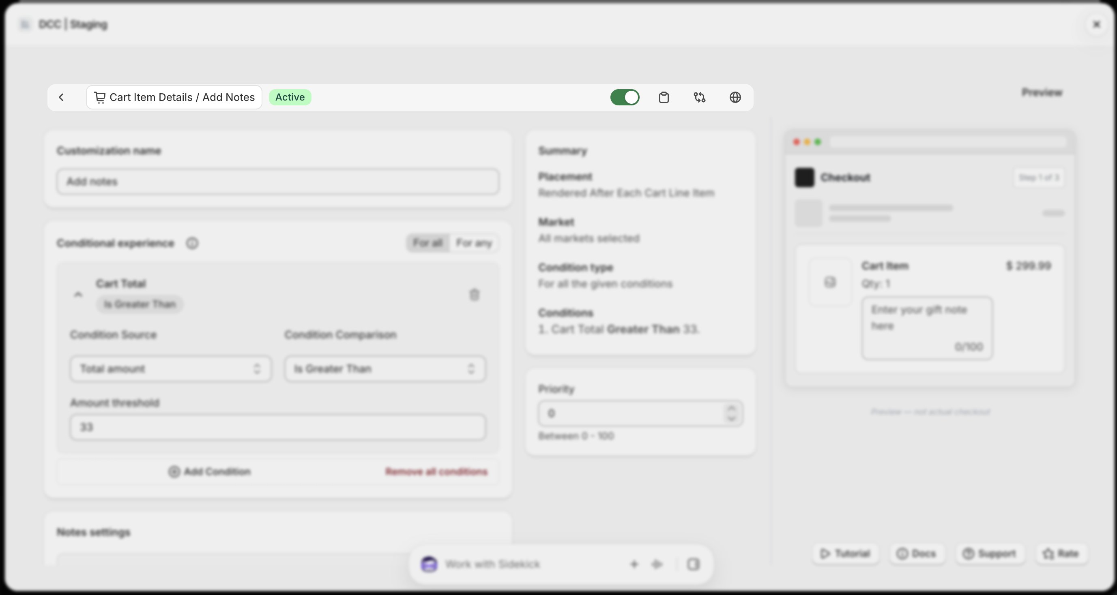Click the app icon beside DCC | Staging

point(25,25)
